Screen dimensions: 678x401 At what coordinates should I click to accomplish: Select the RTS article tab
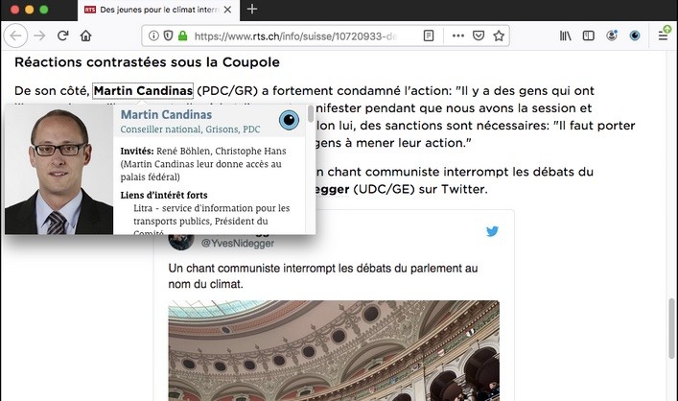point(158,10)
